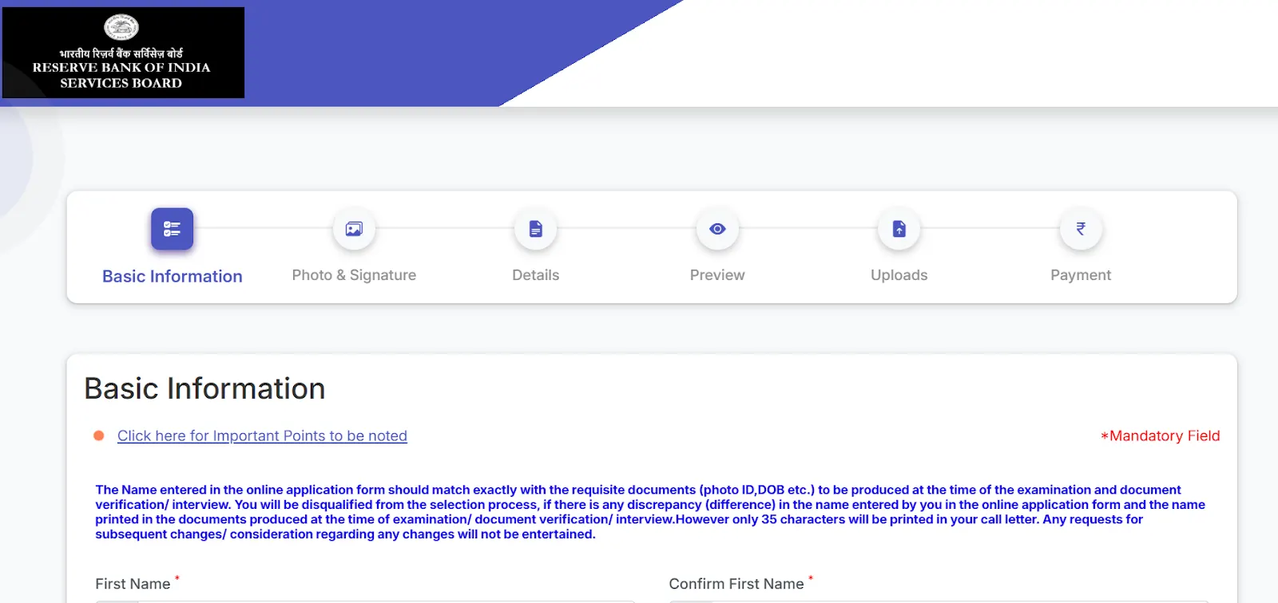Viewport: 1278px width, 603px height.
Task: Click the Reserve Bank of India logo
Action: click(x=123, y=52)
